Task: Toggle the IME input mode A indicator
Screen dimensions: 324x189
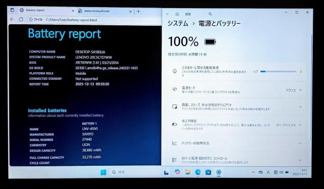Action: point(268,172)
